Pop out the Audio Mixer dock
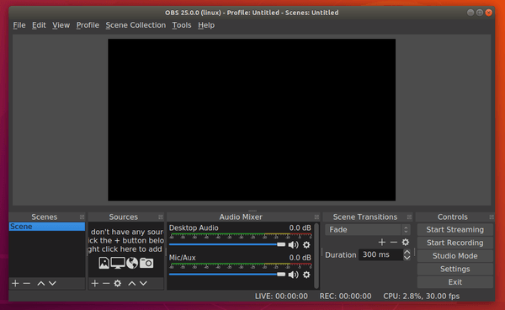Image resolution: width=505 pixels, height=310 pixels. coord(317,216)
